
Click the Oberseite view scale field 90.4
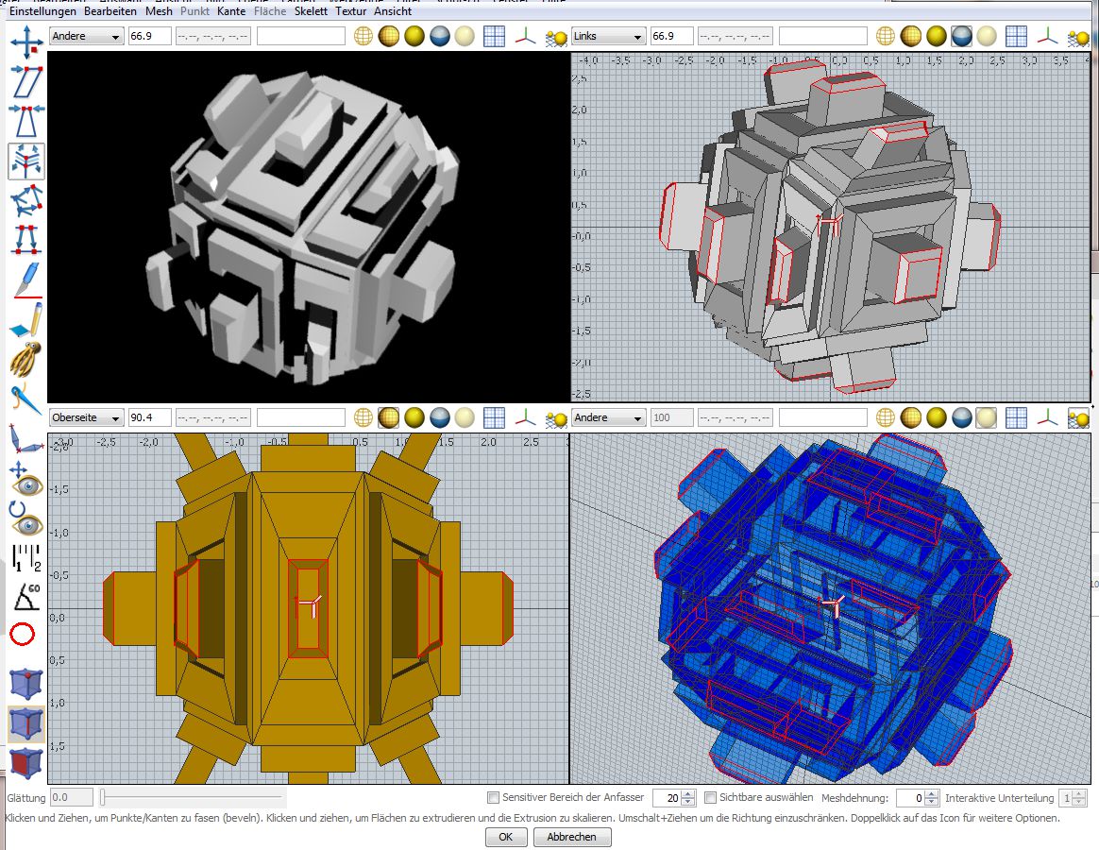(x=150, y=417)
